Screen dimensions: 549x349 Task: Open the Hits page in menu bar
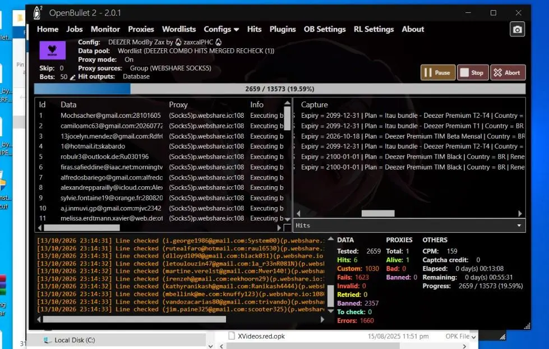(254, 29)
